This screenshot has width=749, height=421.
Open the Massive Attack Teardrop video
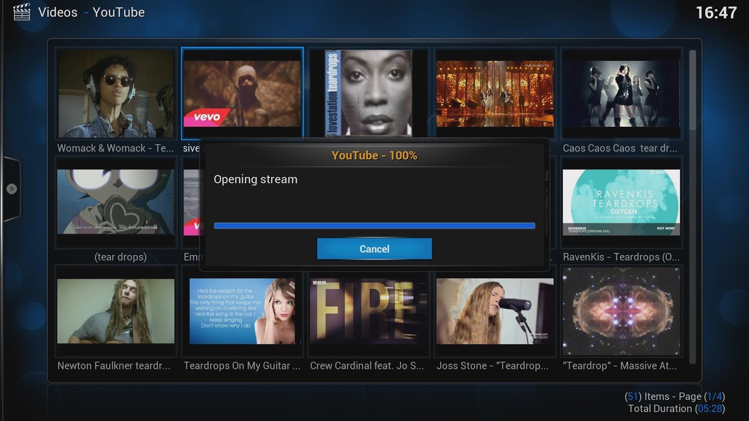click(x=621, y=311)
